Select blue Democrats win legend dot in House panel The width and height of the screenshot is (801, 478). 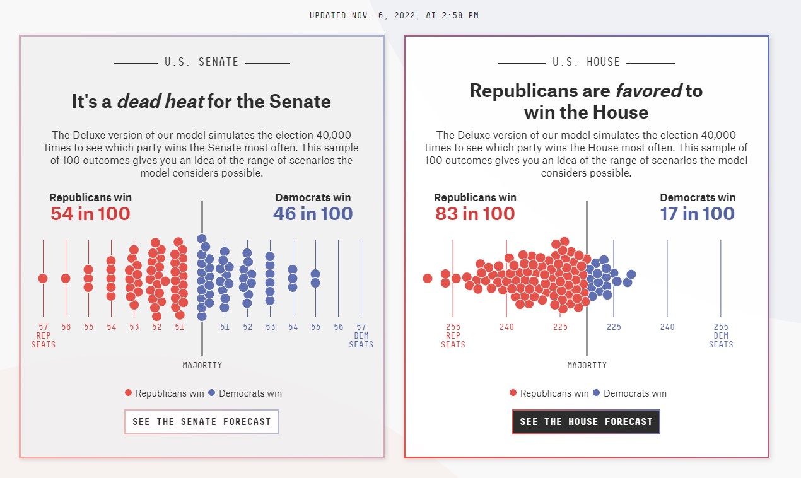[597, 393]
